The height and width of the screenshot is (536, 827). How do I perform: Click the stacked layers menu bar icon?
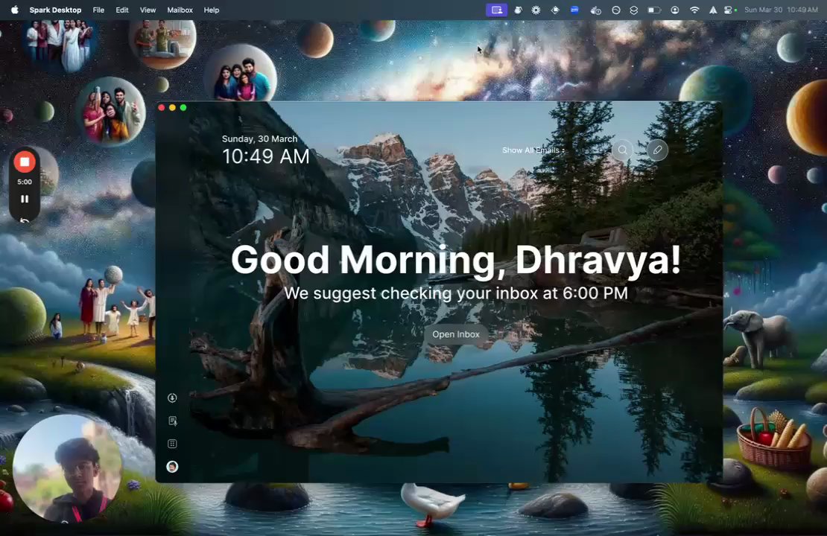[x=634, y=10]
